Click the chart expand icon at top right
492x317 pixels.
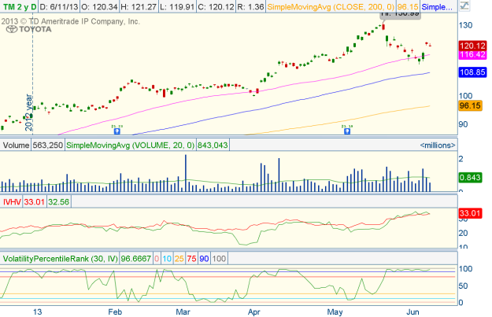click(464, 6)
